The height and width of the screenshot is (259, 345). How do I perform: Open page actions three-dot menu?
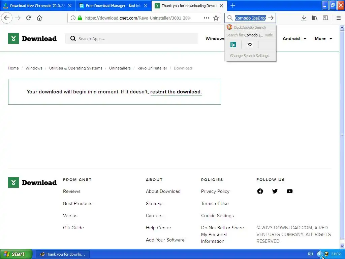[x=207, y=18]
